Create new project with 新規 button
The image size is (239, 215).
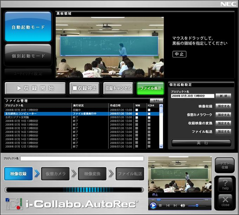click(223, 96)
